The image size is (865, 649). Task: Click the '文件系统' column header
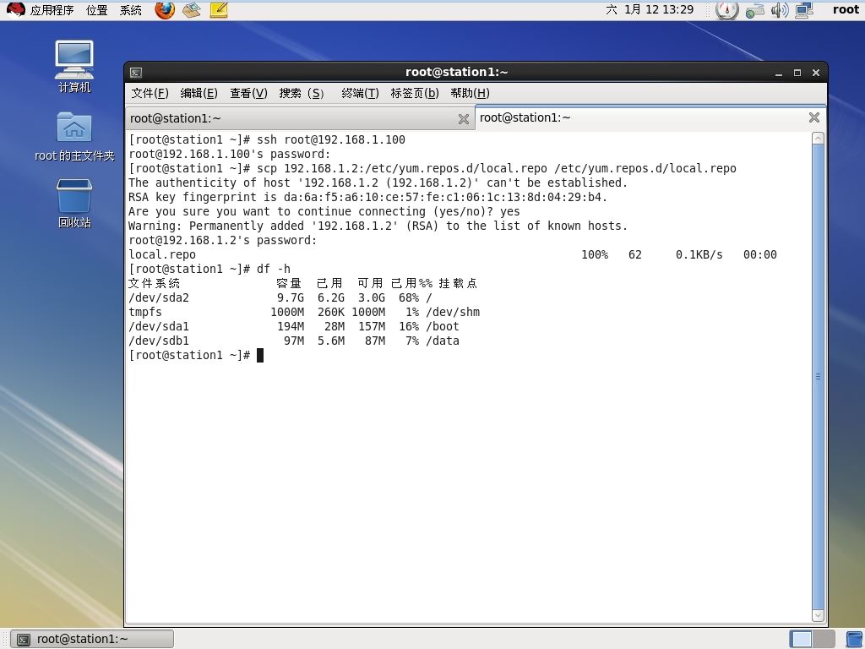(154, 284)
